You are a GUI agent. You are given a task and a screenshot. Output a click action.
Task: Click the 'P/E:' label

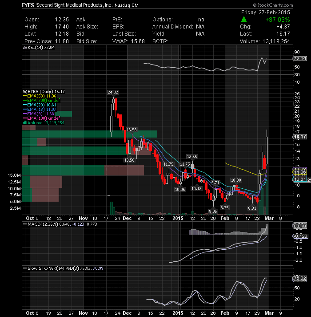pyautogui.click(x=117, y=20)
